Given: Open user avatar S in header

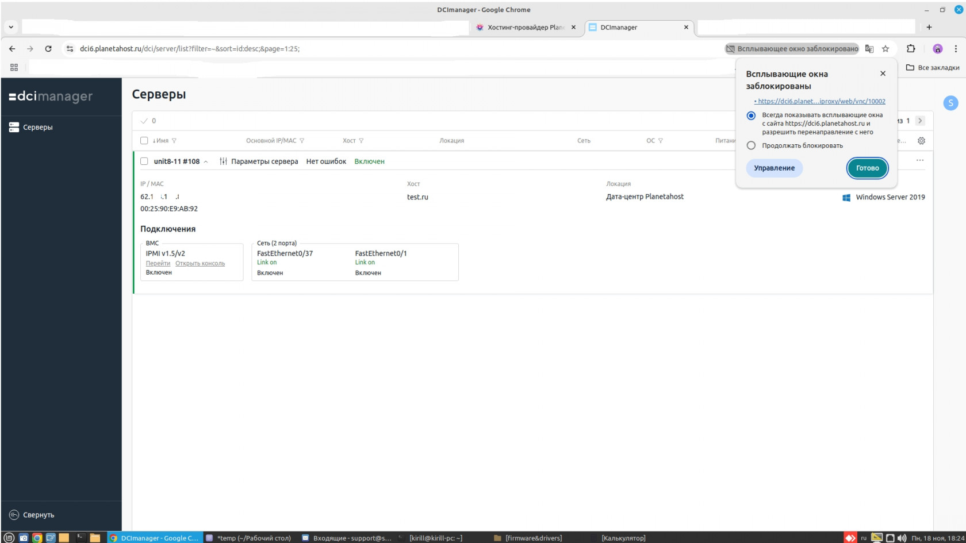Looking at the screenshot, I should (950, 103).
